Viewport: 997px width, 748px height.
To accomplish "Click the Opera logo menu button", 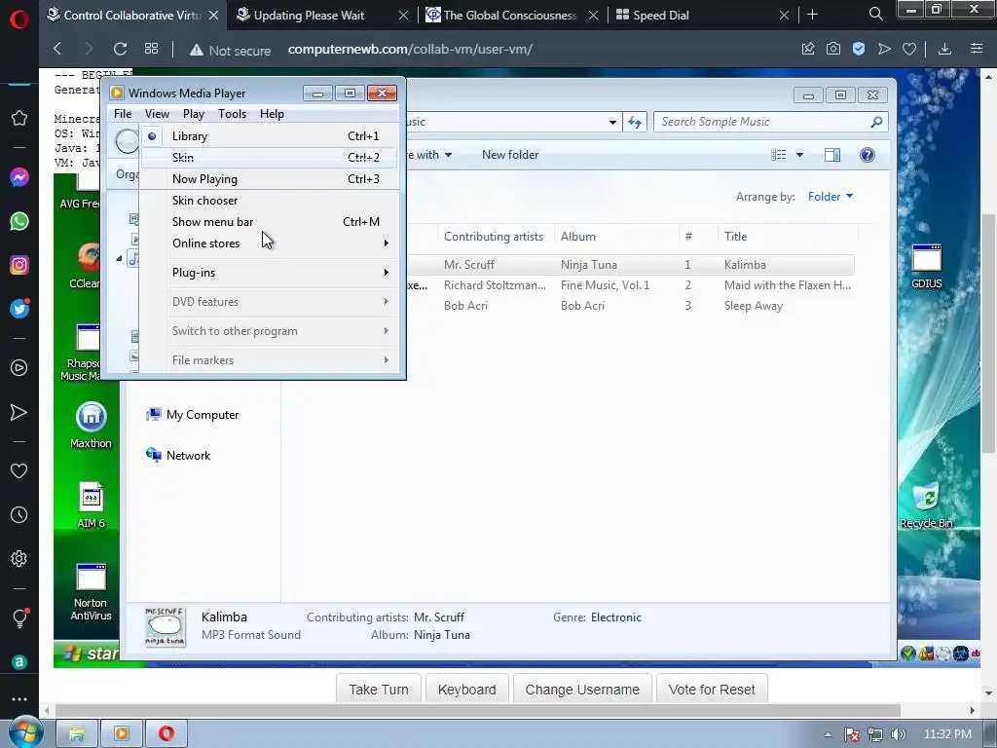I will point(19,19).
